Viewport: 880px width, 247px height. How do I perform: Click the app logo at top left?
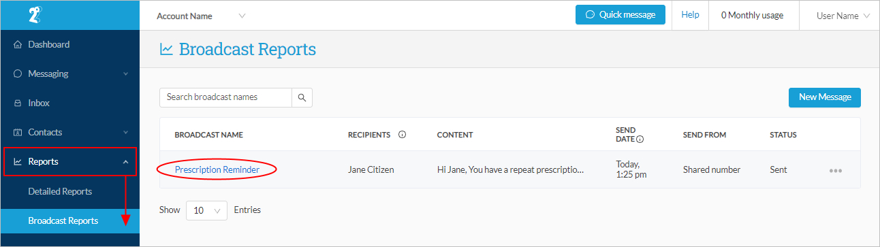point(36,15)
